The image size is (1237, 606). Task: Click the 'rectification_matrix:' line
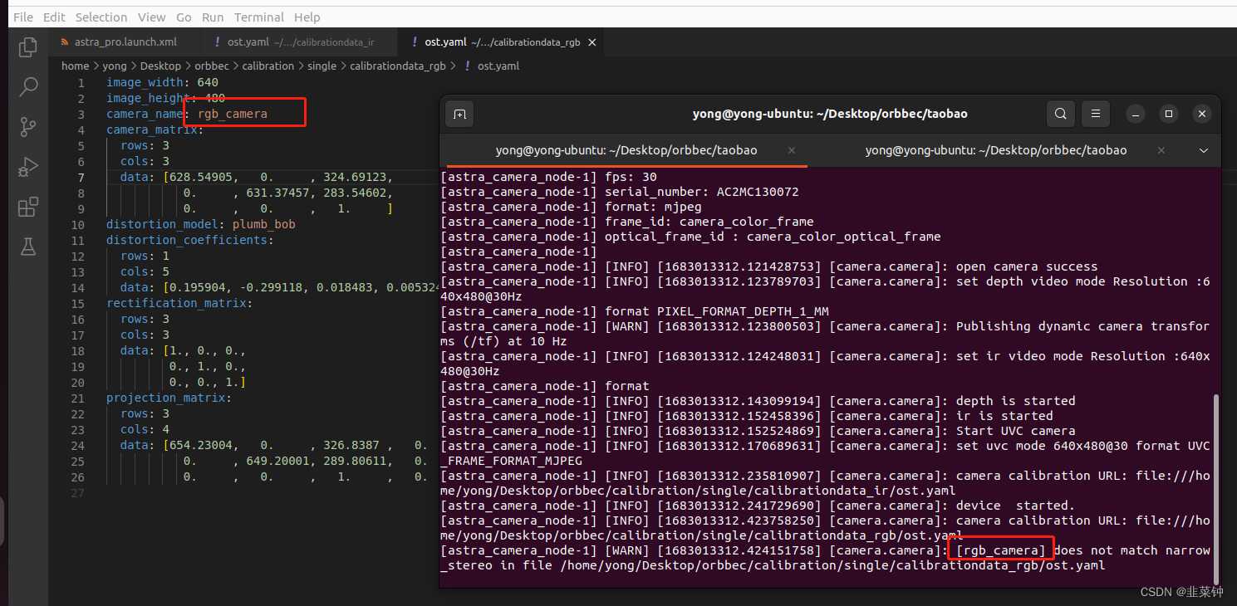pyautogui.click(x=180, y=303)
